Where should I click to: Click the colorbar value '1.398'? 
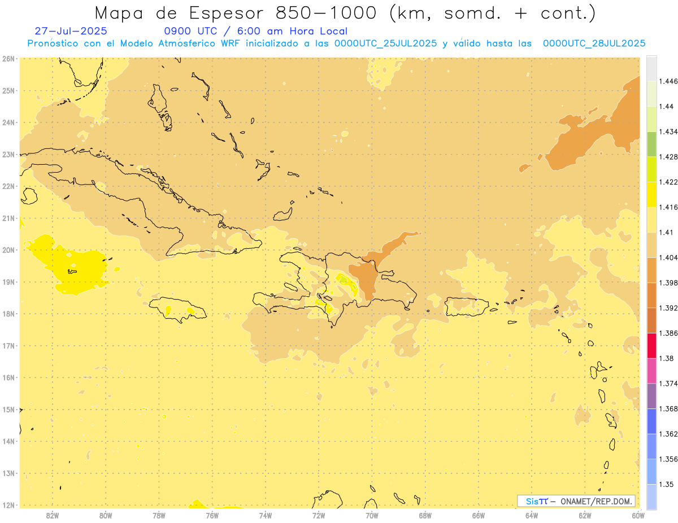[668, 283]
